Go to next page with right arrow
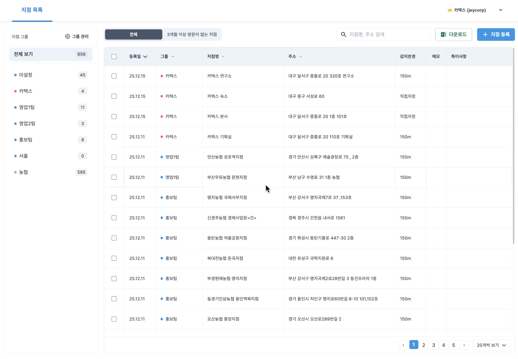Image resolution: width=518 pixels, height=359 pixels. click(464, 345)
